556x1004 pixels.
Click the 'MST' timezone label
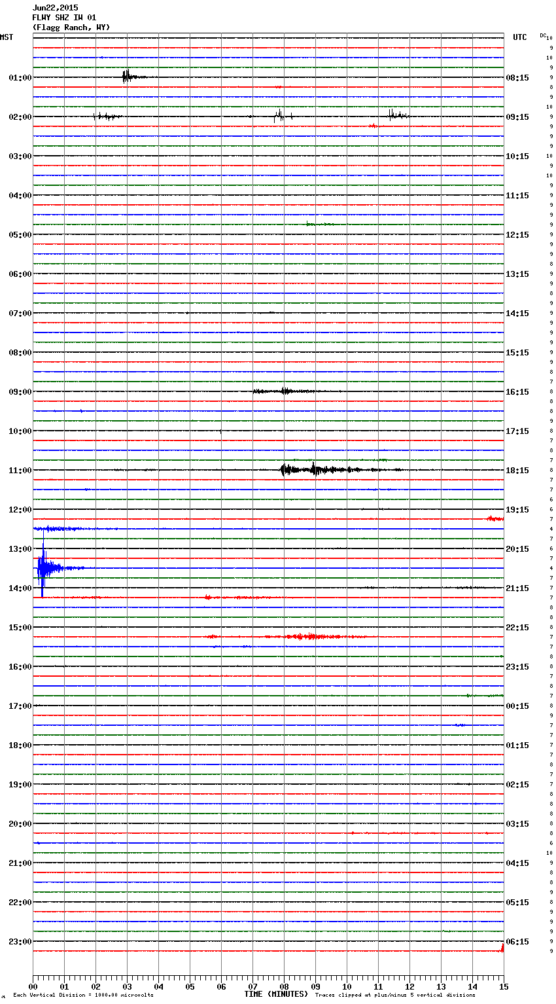(7, 37)
